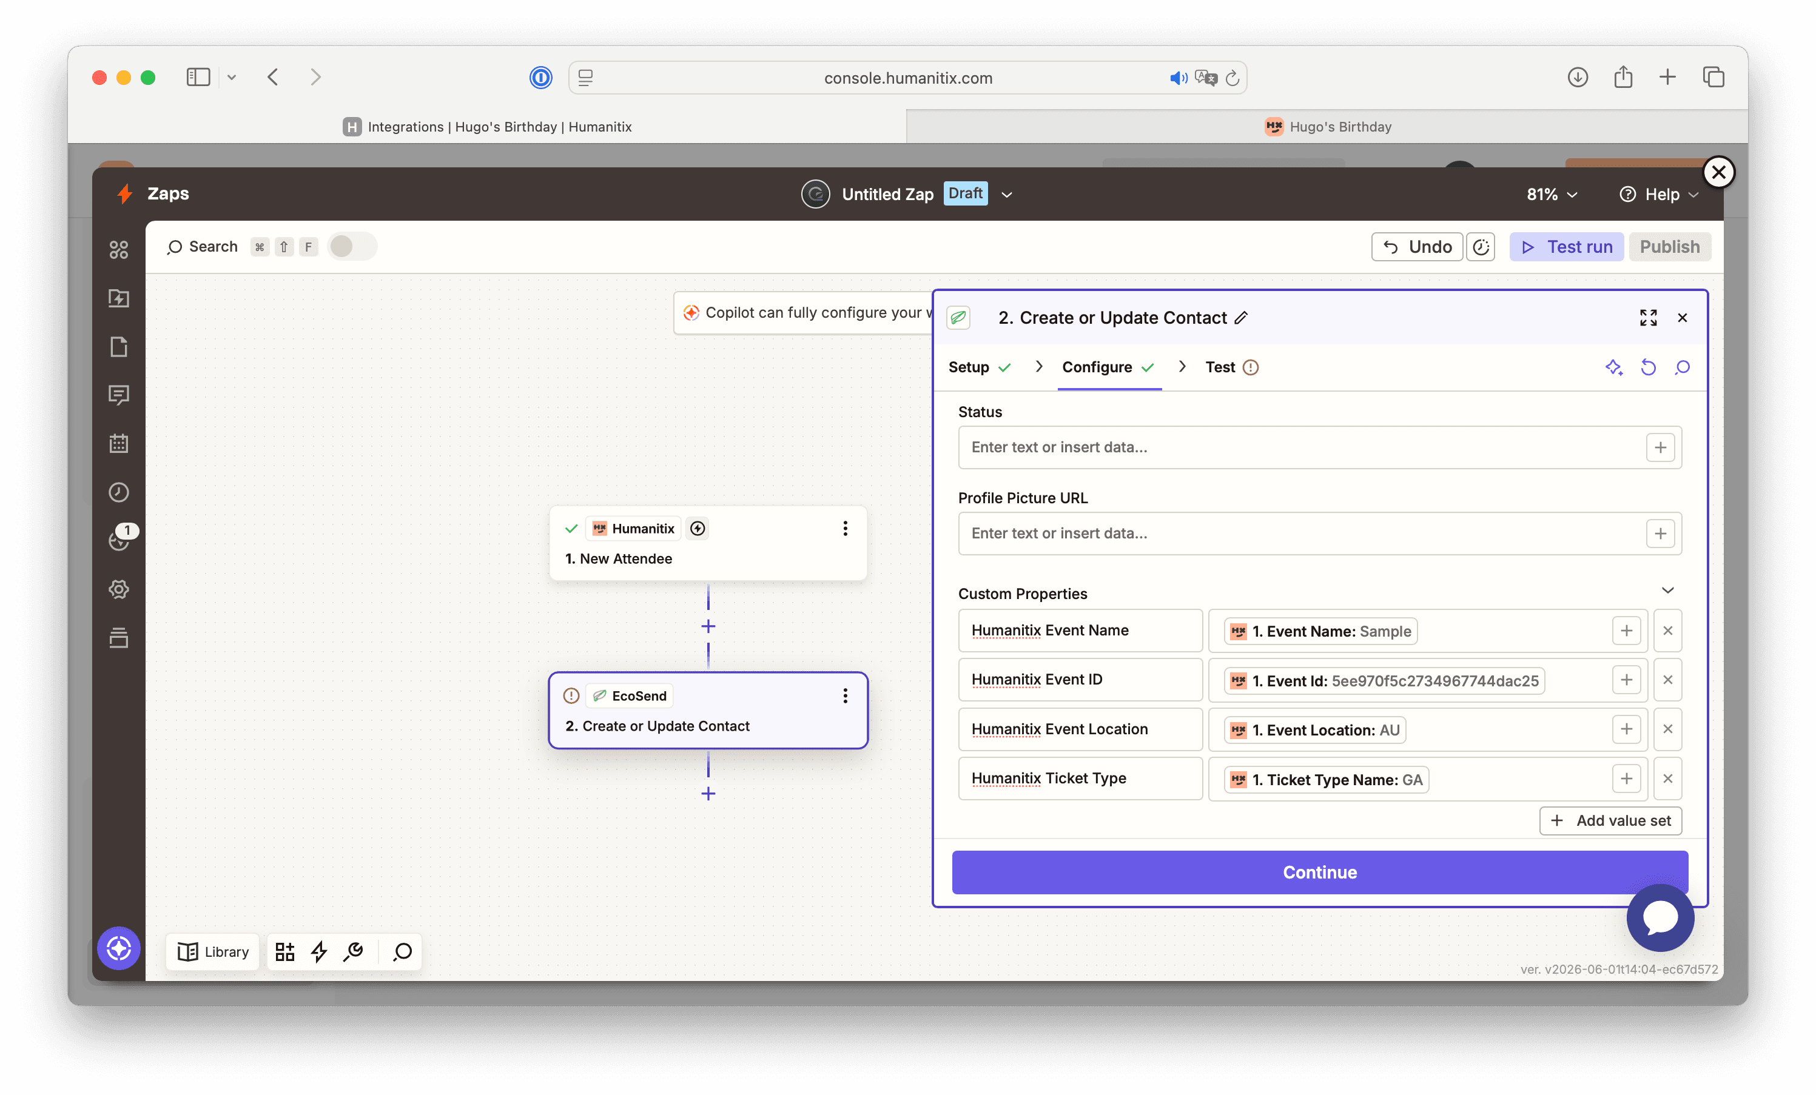The image size is (1816, 1095).
Task: Open Zap history clock sidebar icon
Action: pyautogui.click(x=119, y=492)
